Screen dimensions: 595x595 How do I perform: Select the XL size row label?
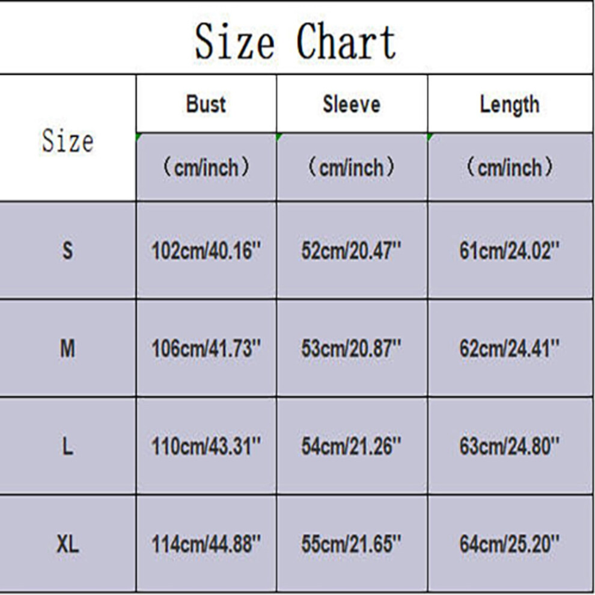67,543
